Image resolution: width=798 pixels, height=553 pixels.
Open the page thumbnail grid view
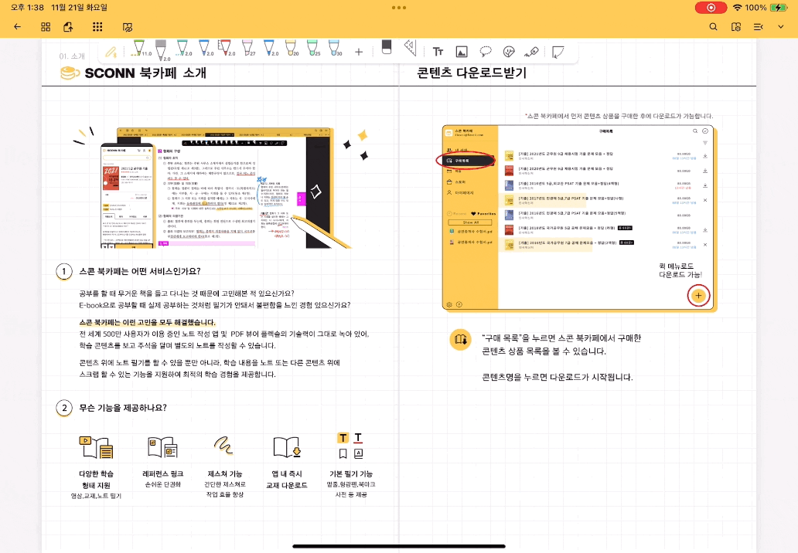46,27
